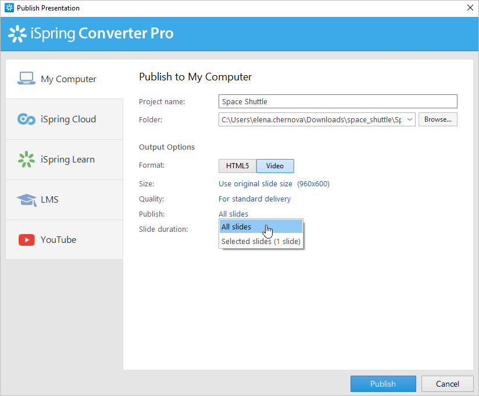Click the LMS graduation cap icon
This screenshot has width=479, height=396.
pos(27,200)
